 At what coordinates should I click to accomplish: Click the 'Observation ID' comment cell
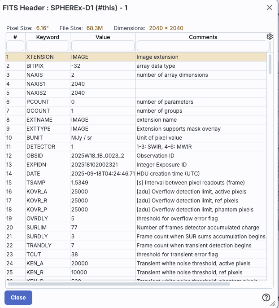point(201,156)
